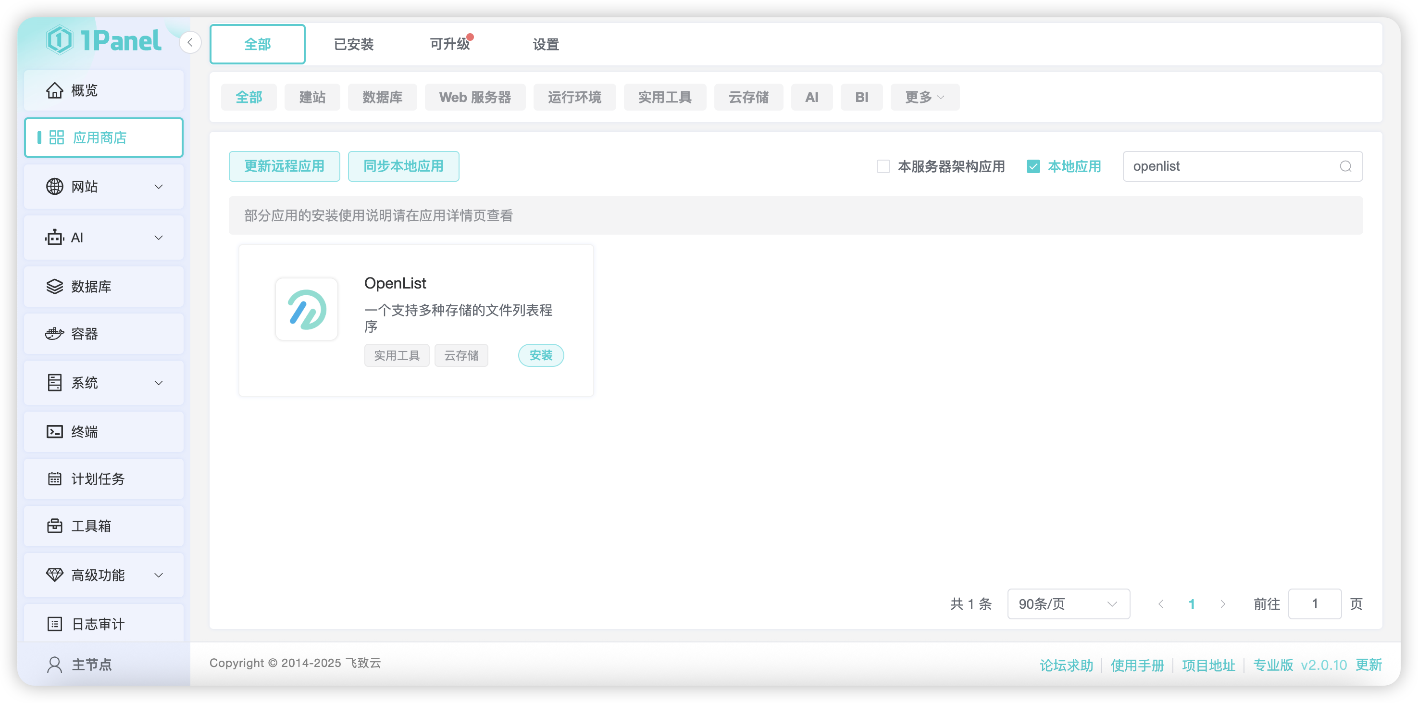Enable the 本服务器架构应用 checkbox
The height and width of the screenshot is (703, 1418).
coord(883,166)
